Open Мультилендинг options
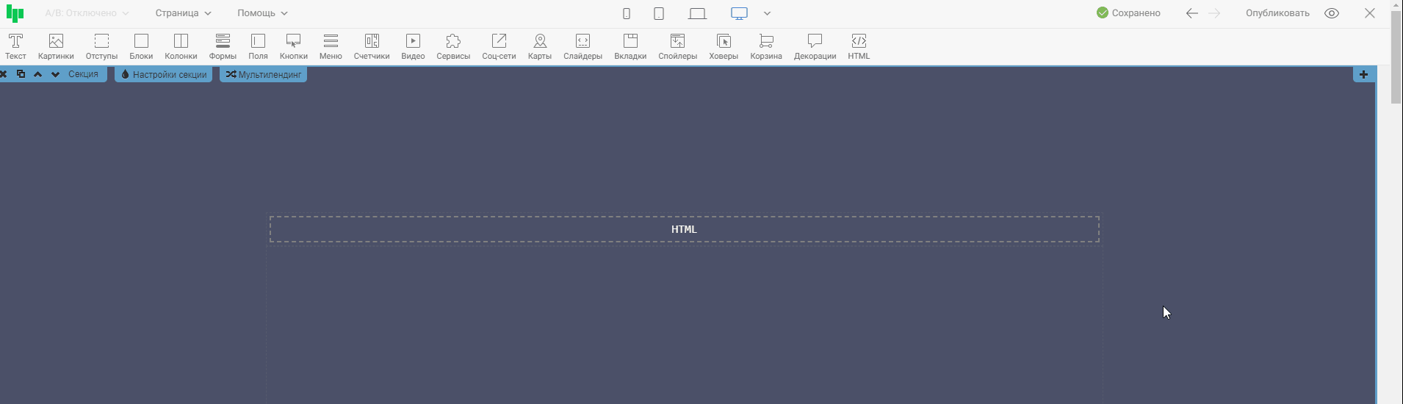The width and height of the screenshot is (1403, 404). pyautogui.click(x=264, y=74)
